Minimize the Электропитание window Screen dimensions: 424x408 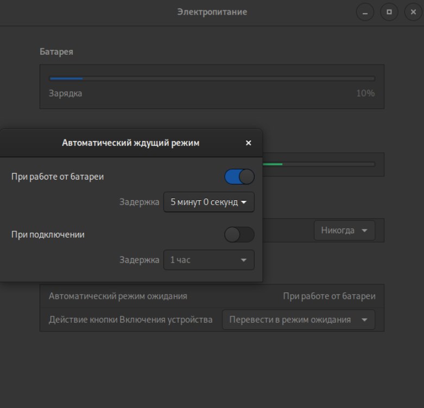coord(365,12)
